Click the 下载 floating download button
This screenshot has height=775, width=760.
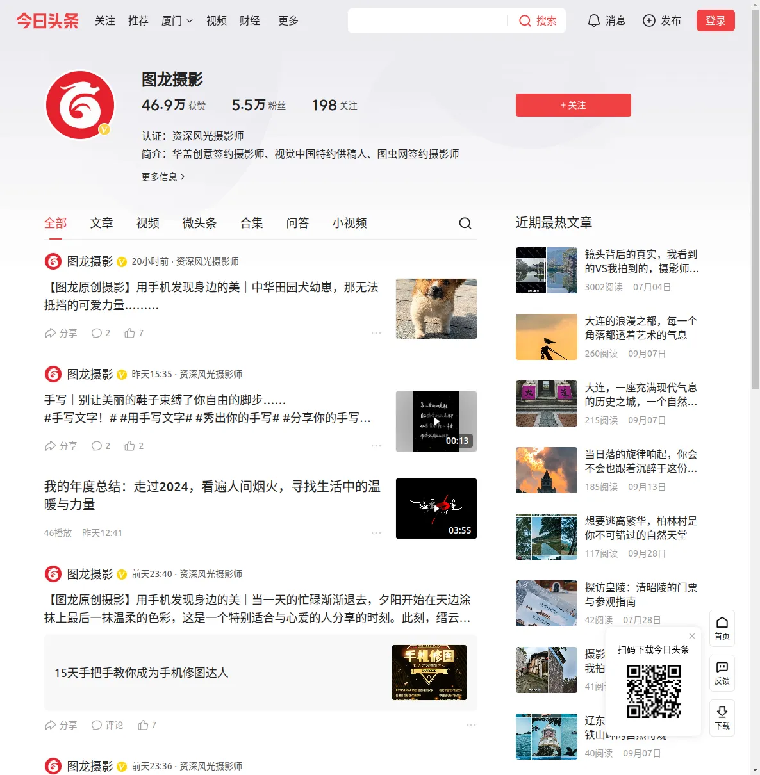[x=722, y=718]
